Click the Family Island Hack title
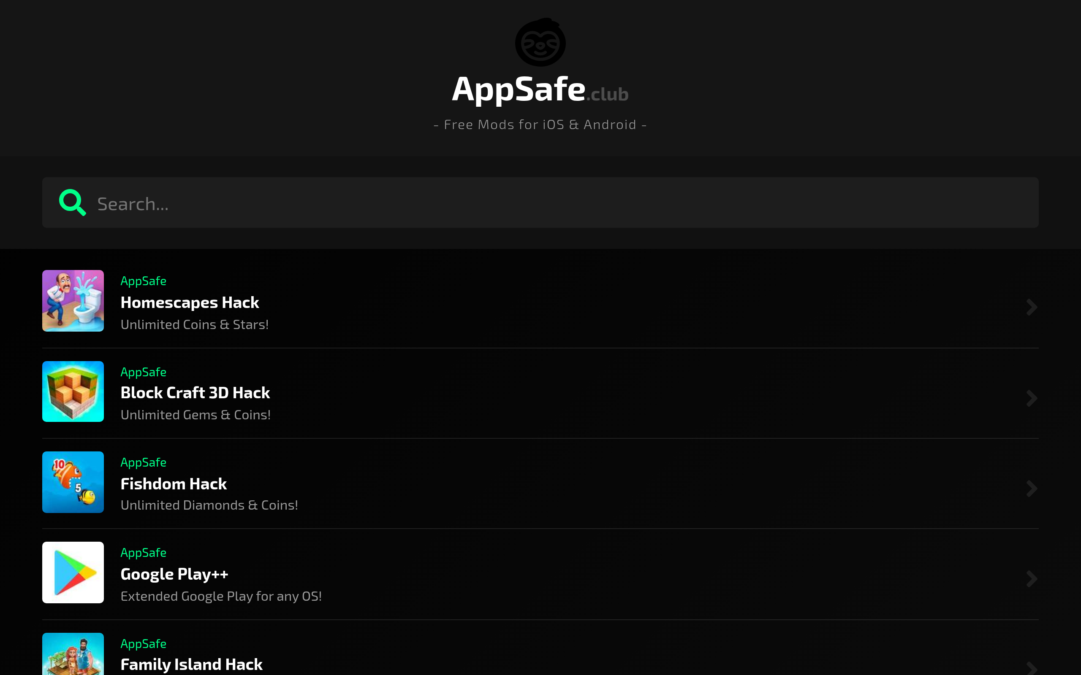The image size is (1081, 675). pyautogui.click(x=191, y=664)
